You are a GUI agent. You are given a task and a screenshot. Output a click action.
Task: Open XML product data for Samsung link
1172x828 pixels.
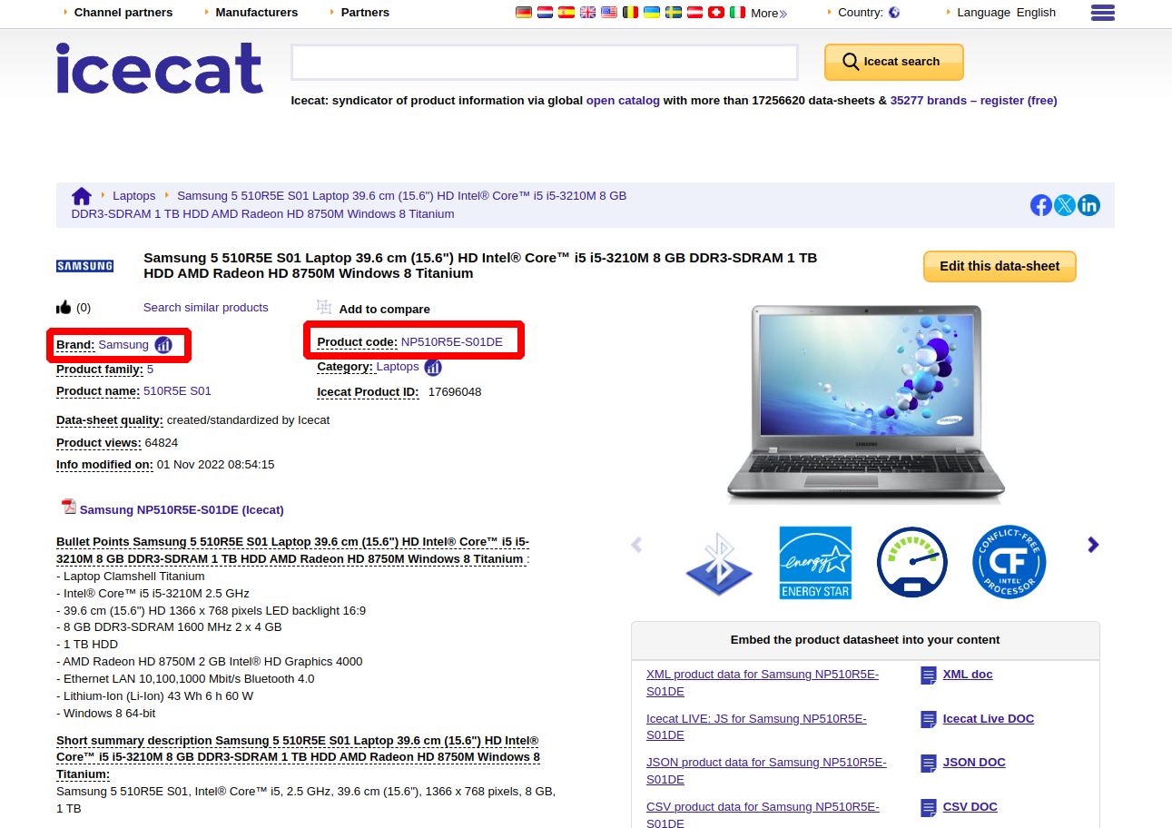point(763,683)
